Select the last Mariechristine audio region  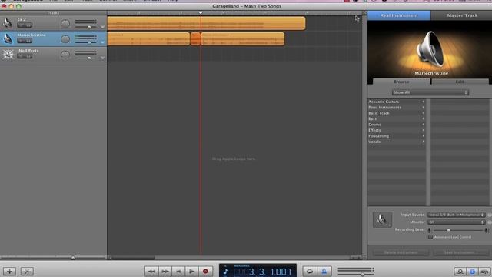click(243, 39)
